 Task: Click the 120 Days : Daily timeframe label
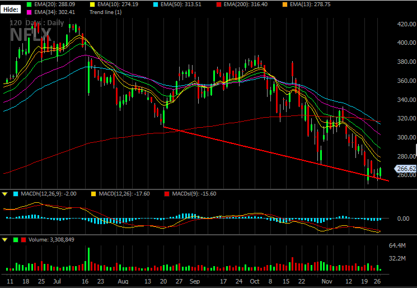click(37, 23)
